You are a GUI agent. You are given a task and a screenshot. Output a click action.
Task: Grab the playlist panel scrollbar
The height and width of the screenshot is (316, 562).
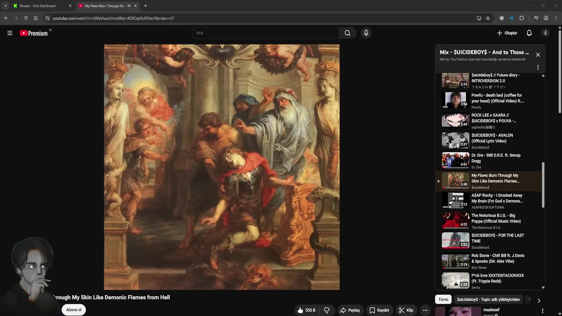[543, 184]
